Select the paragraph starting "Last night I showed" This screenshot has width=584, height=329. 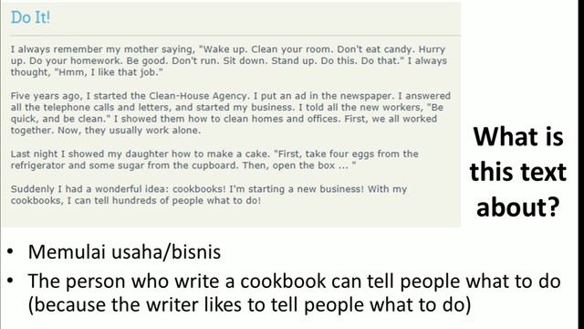click(x=214, y=160)
